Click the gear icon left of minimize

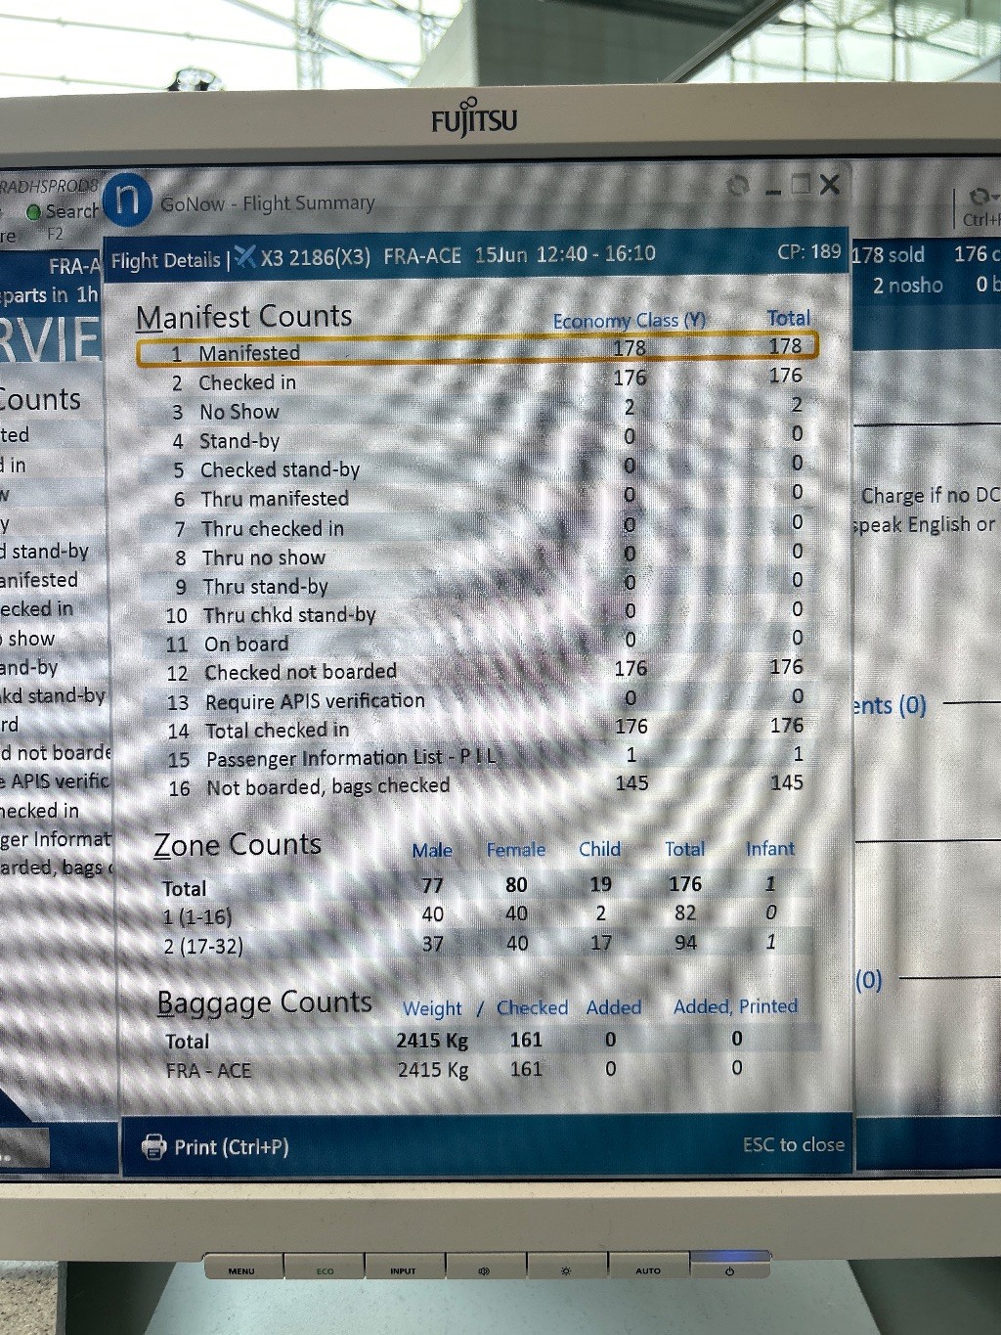[739, 185]
